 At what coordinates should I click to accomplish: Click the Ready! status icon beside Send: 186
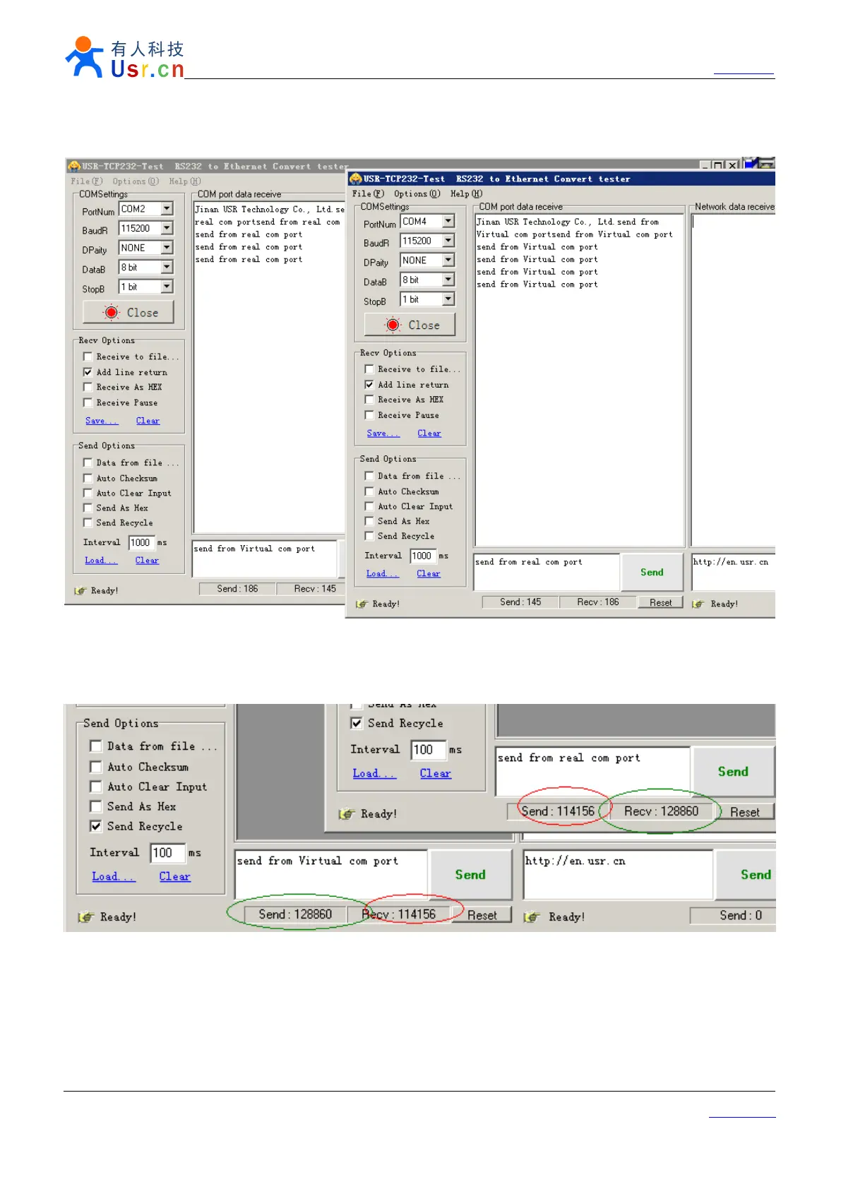[80, 590]
